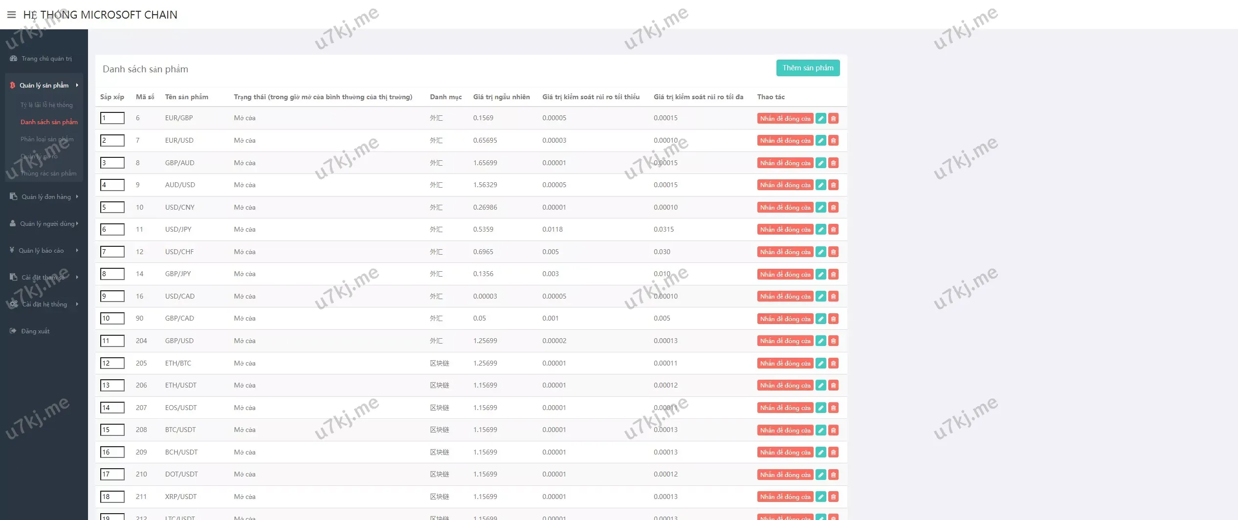Close the USD/CHF market with red button
This screenshot has height=520, width=1238.
(785, 252)
